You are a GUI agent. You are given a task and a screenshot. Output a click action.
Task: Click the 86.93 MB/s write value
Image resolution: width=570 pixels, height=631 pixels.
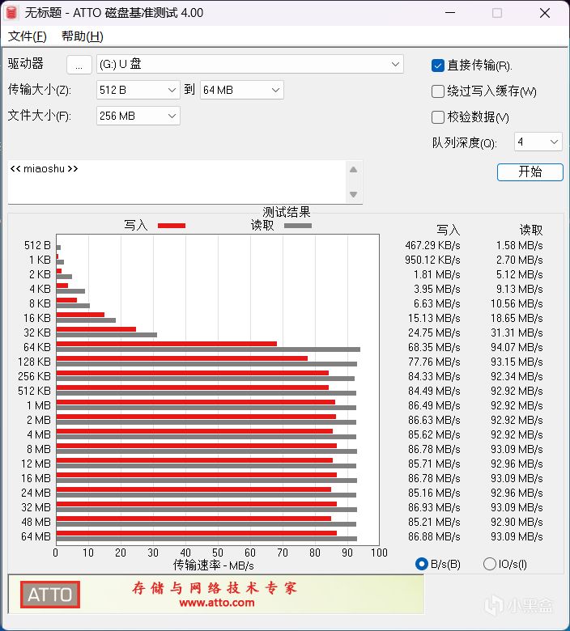[434, 507]
